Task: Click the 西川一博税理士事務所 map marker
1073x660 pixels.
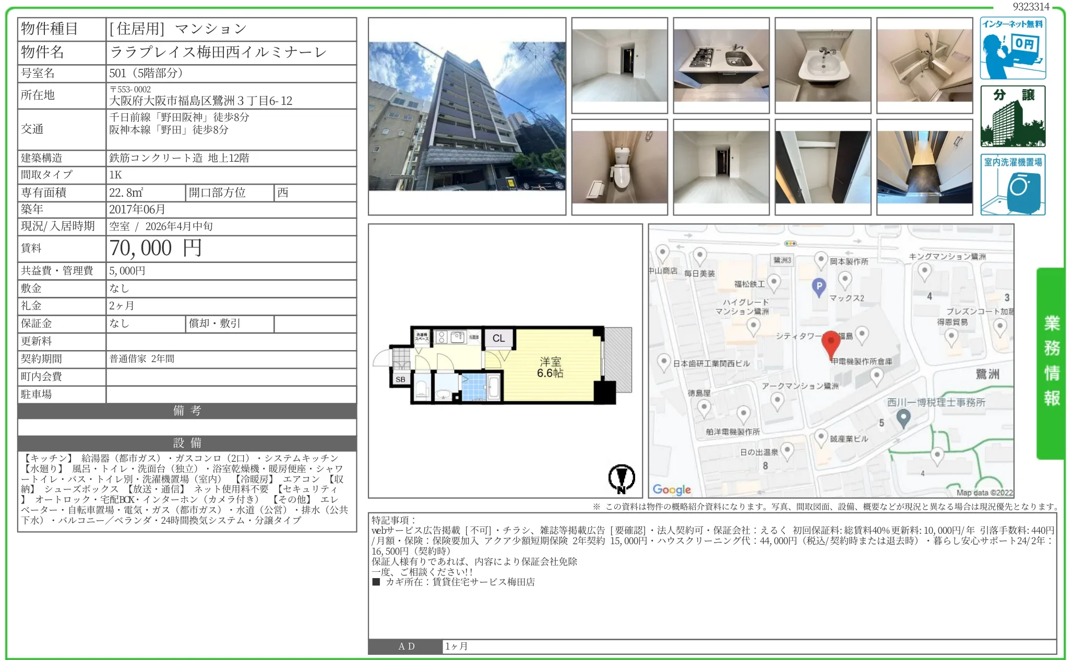Action: tap(903, 417)
